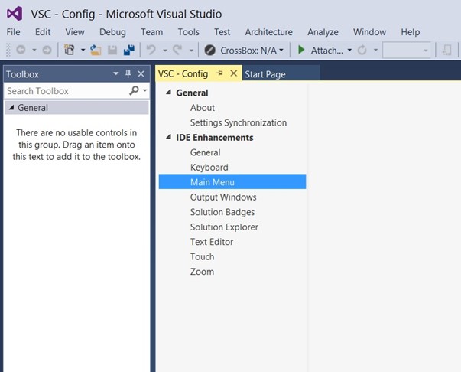The image size is (461, 372).
Task: Pin the Toolbox panel with auto-hide icon
Action: pos(128,73)
